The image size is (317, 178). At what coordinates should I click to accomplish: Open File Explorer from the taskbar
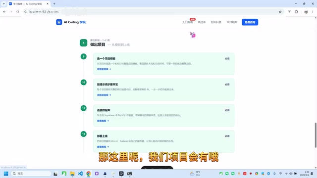click(x=72, y=174)
